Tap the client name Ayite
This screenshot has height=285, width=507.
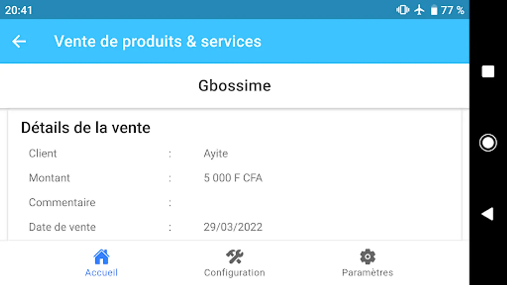point(216,154)
